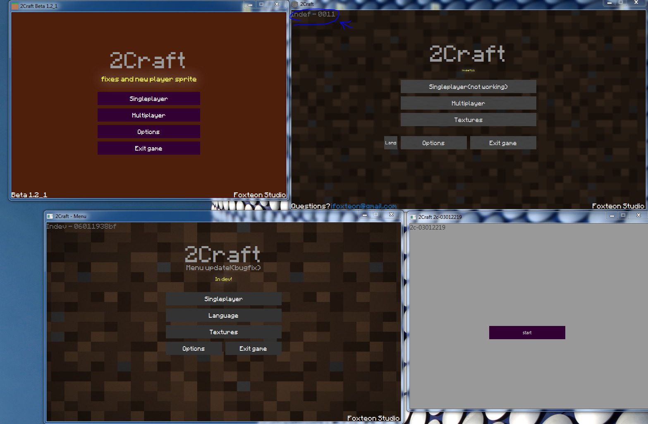This screenshot has width=648, height=424.
Task: Start Singleplayer in 2Craft - Menu window
Action: [x=223, y=299]
